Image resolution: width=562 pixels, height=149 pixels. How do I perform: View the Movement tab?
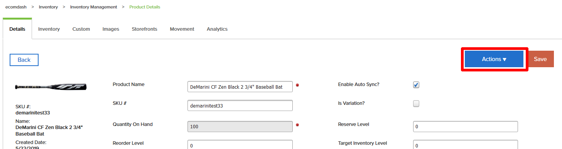coord(182,29)
